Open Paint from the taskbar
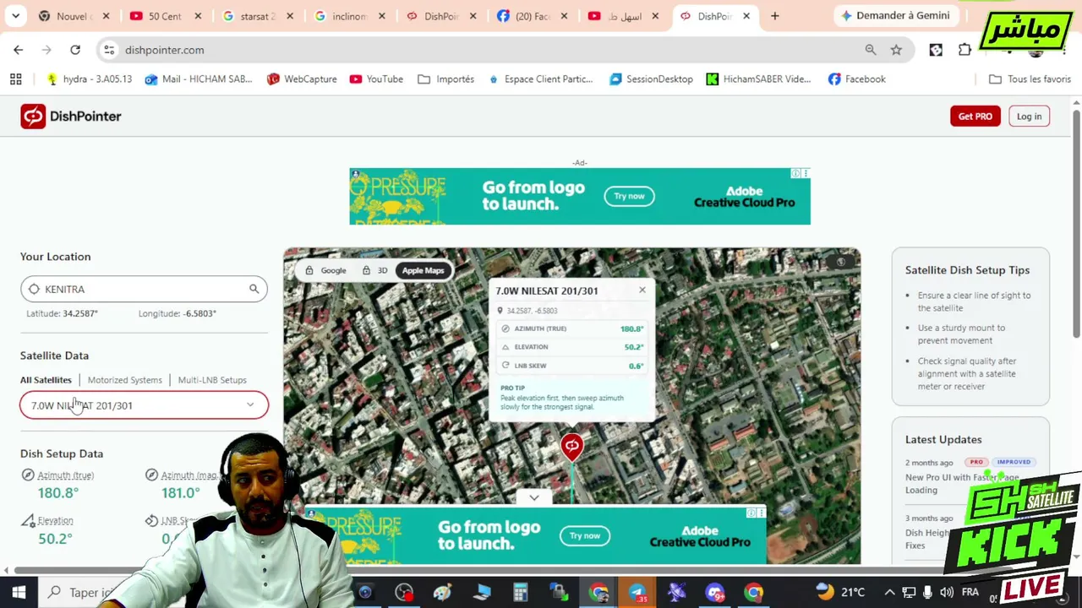This screenshot has height=608, width=1082. pyautogui.click(x=443, y=593)
